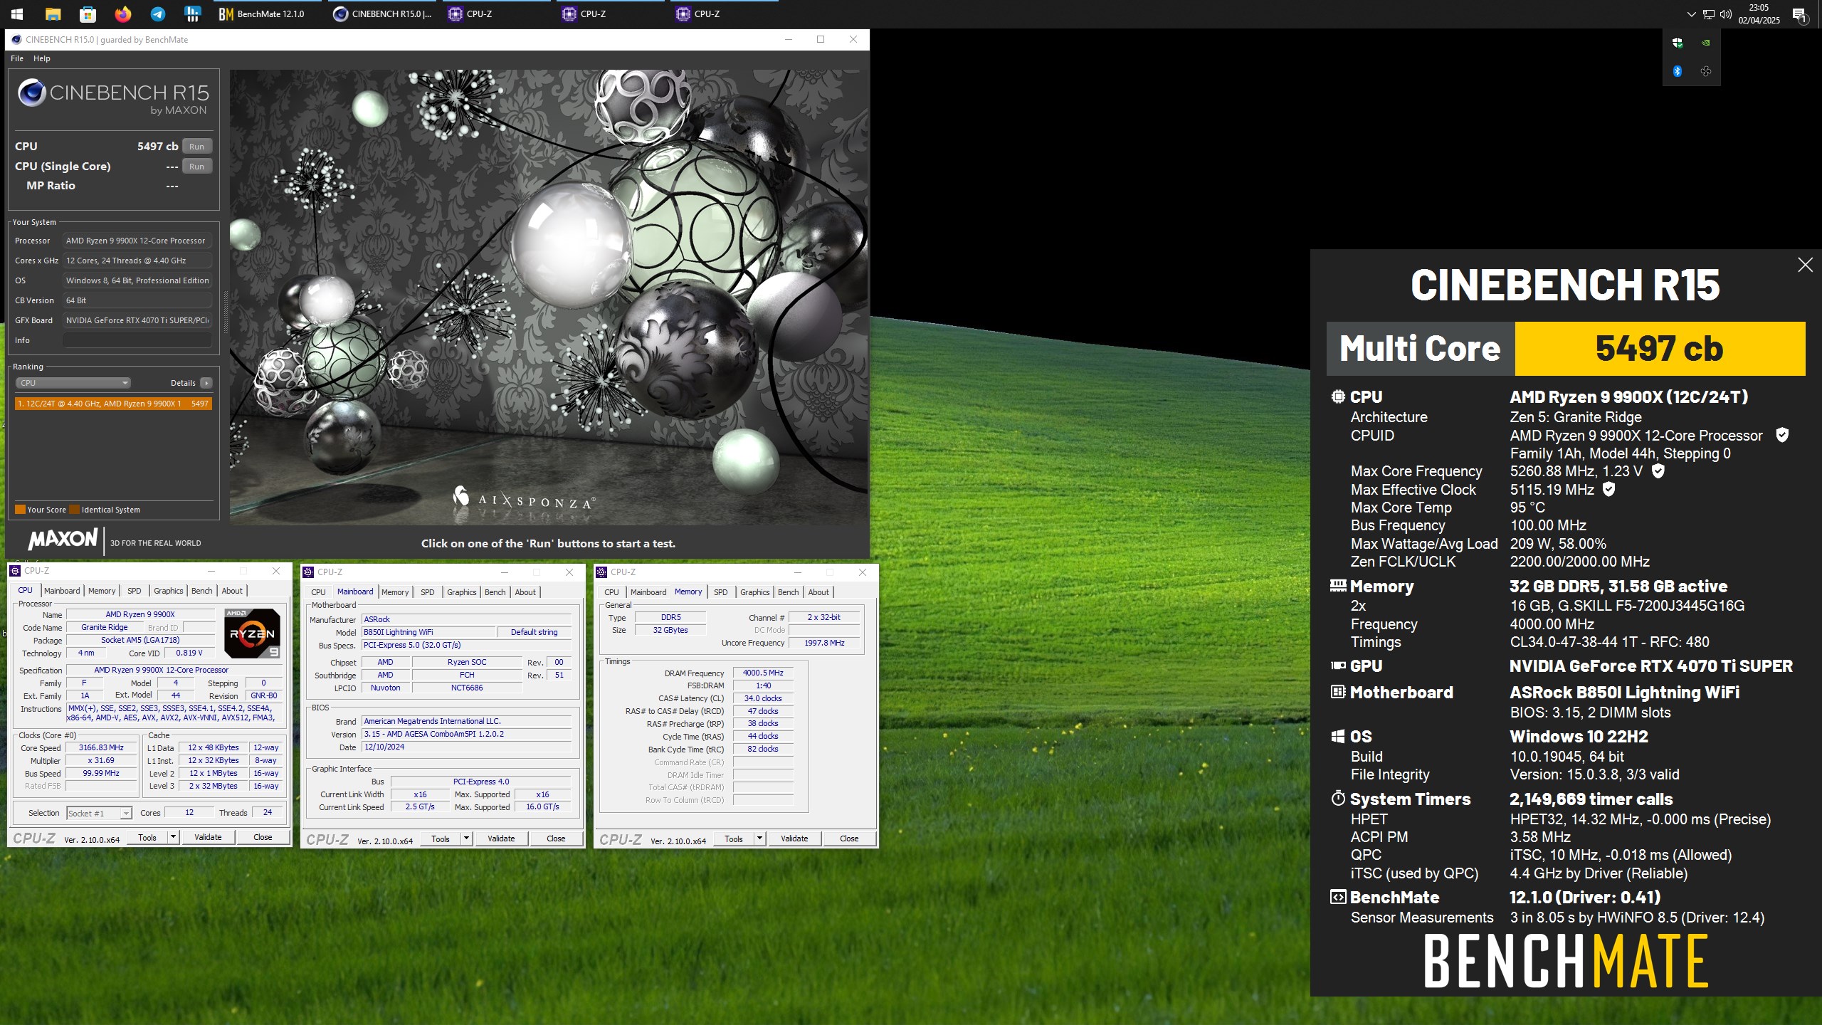Click the Details arrow button in Ranking

pos(206,383)
